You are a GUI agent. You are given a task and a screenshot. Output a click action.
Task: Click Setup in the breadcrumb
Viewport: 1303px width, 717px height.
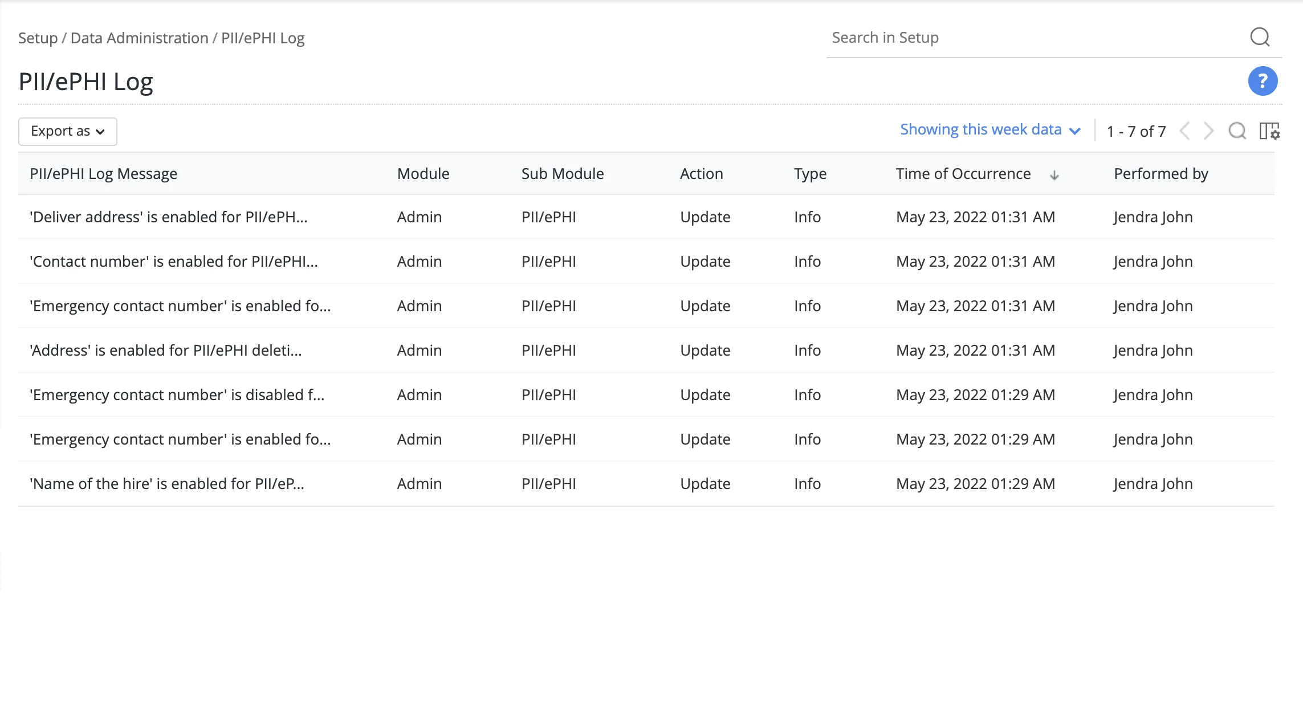coord(38,38)
